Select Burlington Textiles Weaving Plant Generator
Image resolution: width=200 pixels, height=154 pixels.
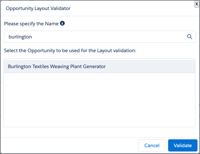pos(57,67)
